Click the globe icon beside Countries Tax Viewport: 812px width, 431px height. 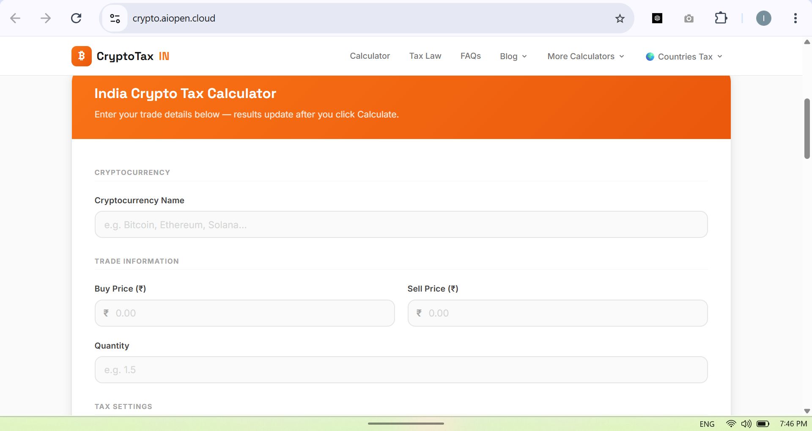point(650,57)
